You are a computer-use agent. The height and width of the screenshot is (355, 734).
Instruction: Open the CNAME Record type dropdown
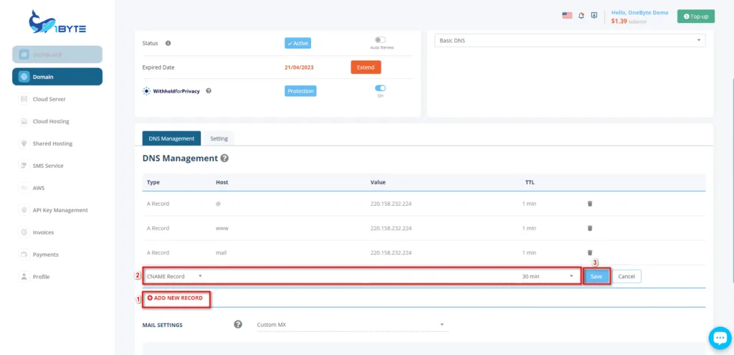[x=174, y=276]
